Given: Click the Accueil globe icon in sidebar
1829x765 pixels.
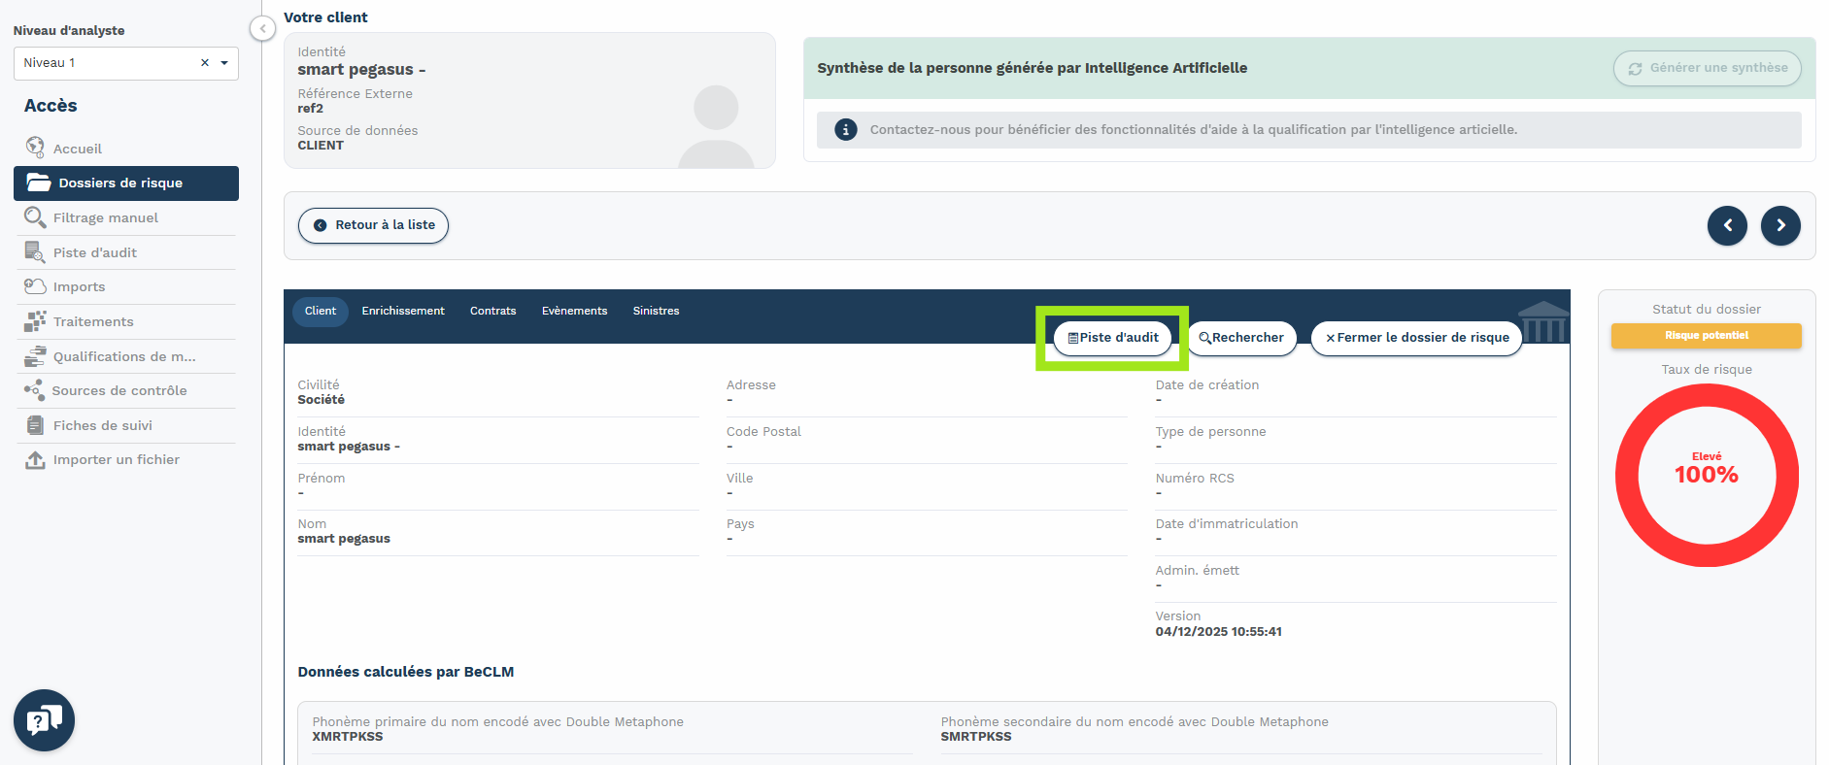Looking at the screenshot, I should [35, 148].
